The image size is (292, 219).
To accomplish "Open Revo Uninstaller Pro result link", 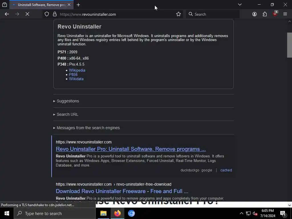I will coord(131,149).
